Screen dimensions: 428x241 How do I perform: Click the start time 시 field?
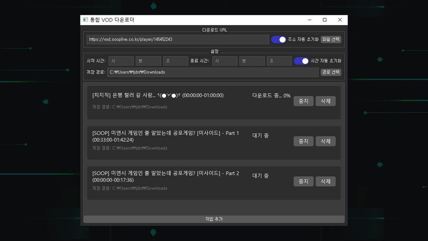click(x=121, y=61)
